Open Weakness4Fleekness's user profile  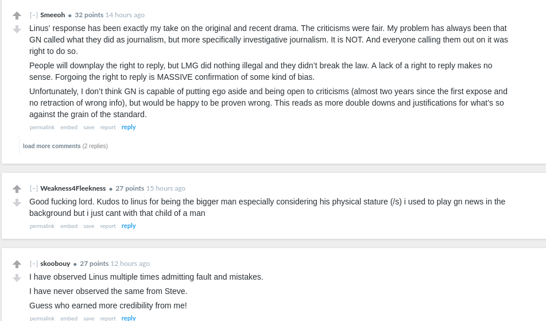pos(73,188)
